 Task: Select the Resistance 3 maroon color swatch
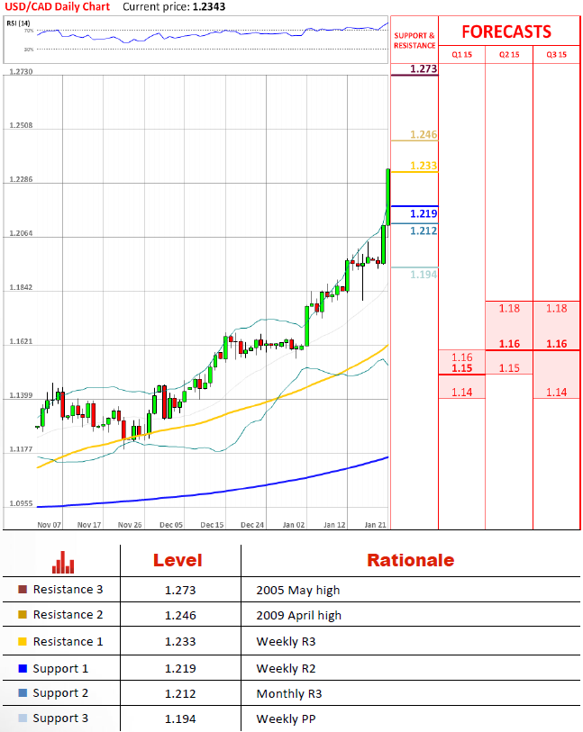[23, 589]
